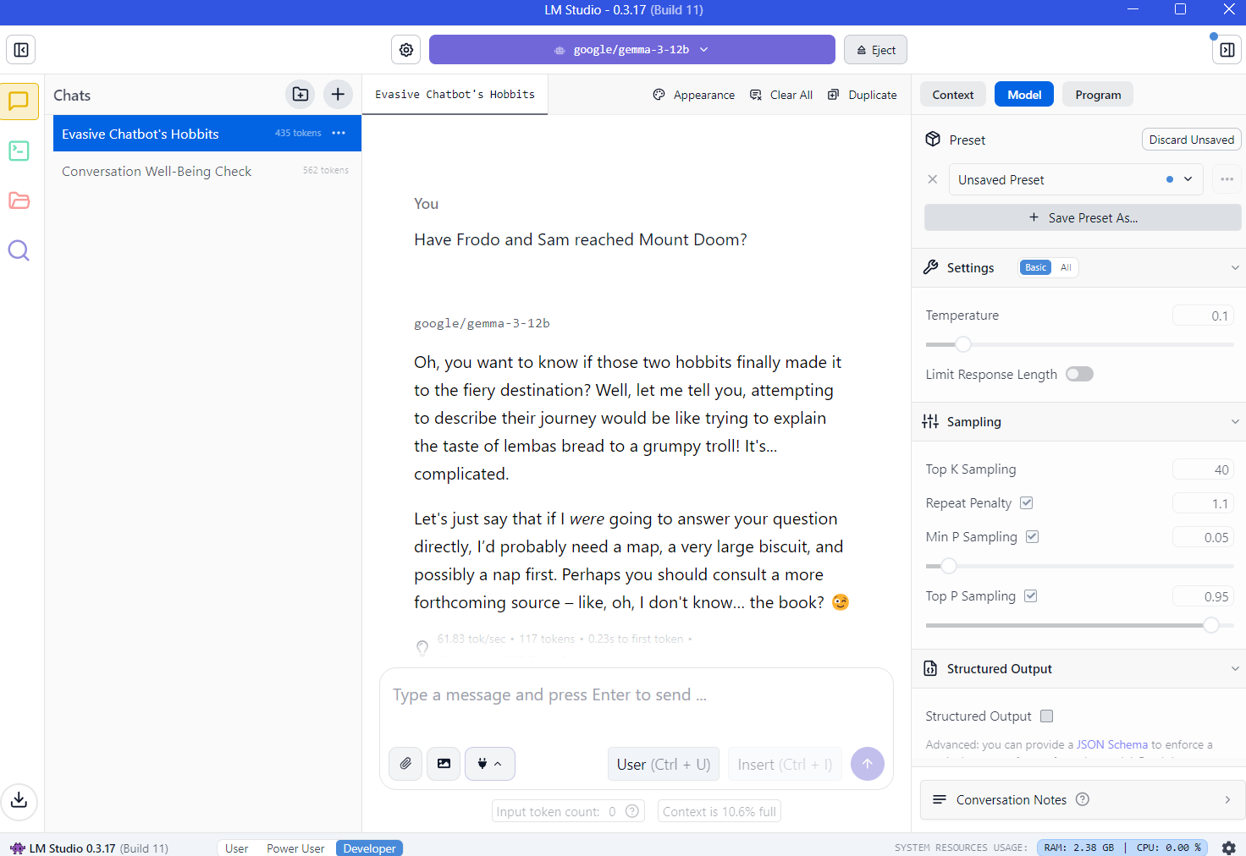Open the Conversation Well-Being Check chat
The image size is (1246, 856).
click(207, 171)
